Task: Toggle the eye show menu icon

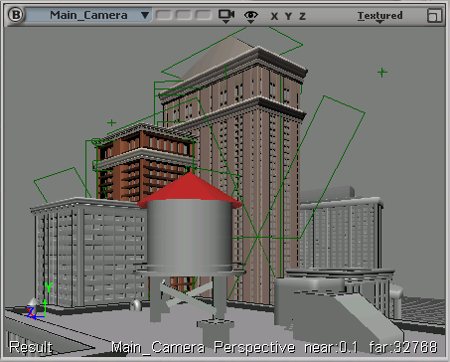Action: (250, 16)
